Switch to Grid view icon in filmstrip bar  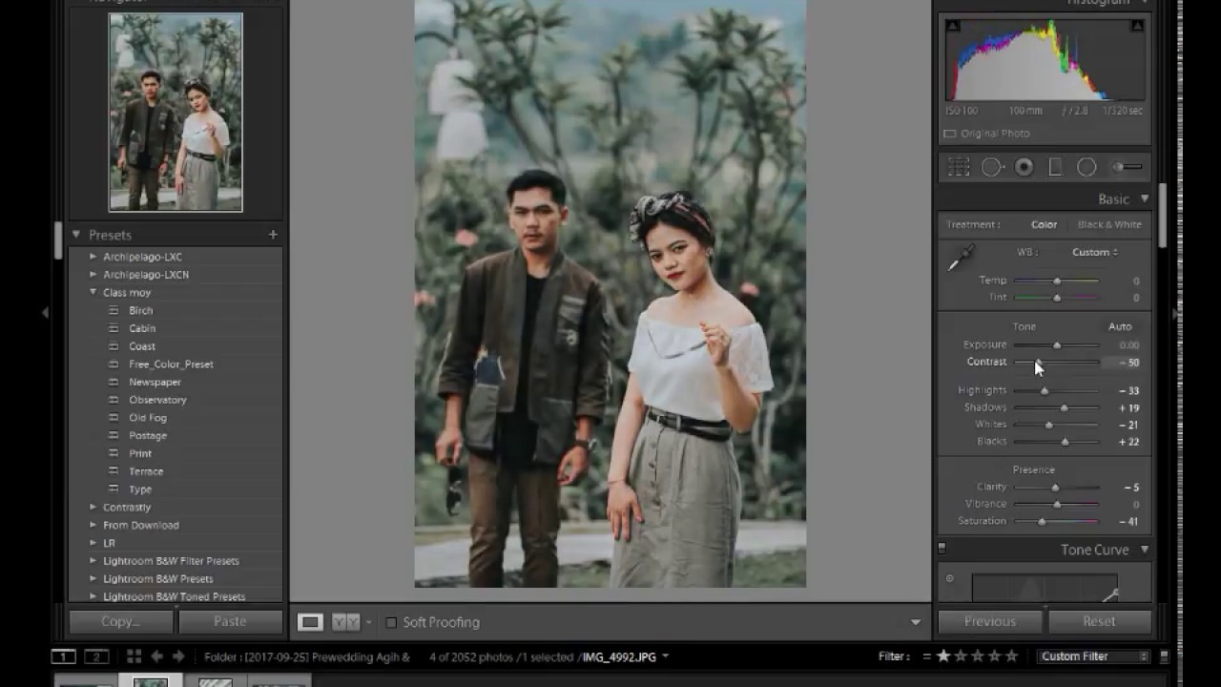134,656
